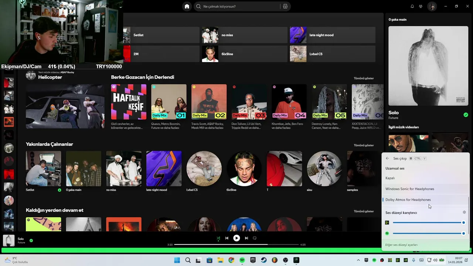Go to Spotify Home via house icon

point(187,6)
